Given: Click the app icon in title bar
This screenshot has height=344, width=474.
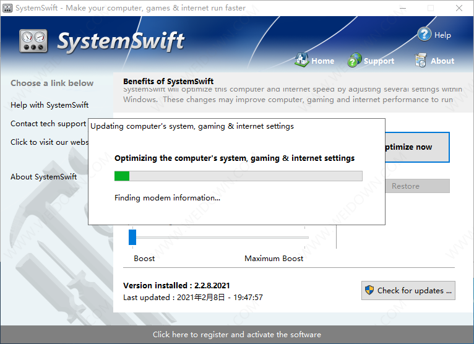Looking at the screenshot, I should [7, 8].
